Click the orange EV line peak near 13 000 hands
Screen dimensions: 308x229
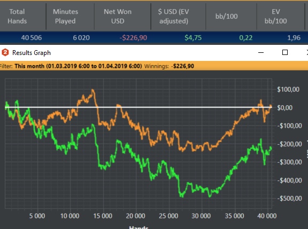(x=93, y=90)
